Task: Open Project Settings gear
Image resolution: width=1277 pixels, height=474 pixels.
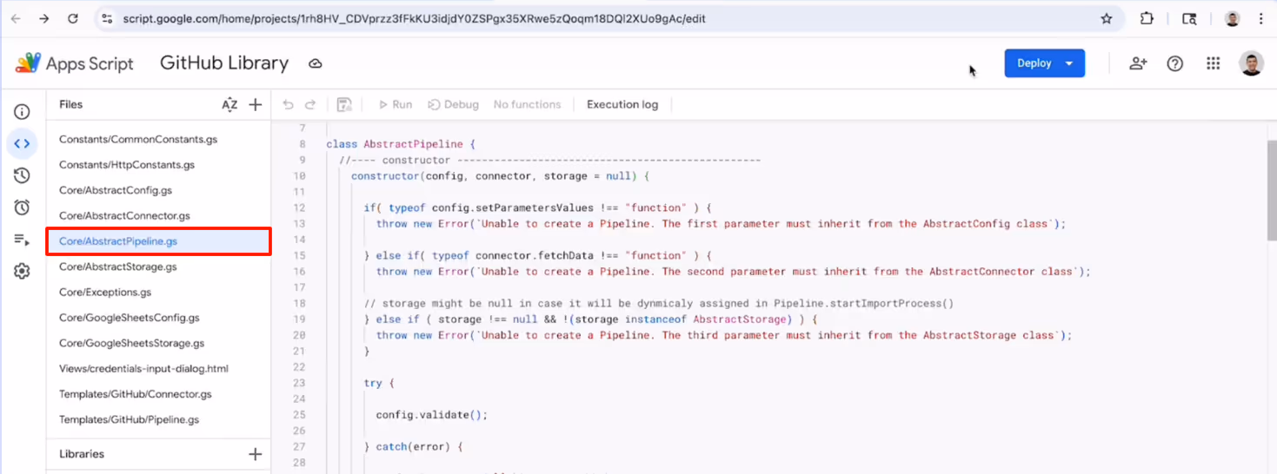Action: (22, 272)
